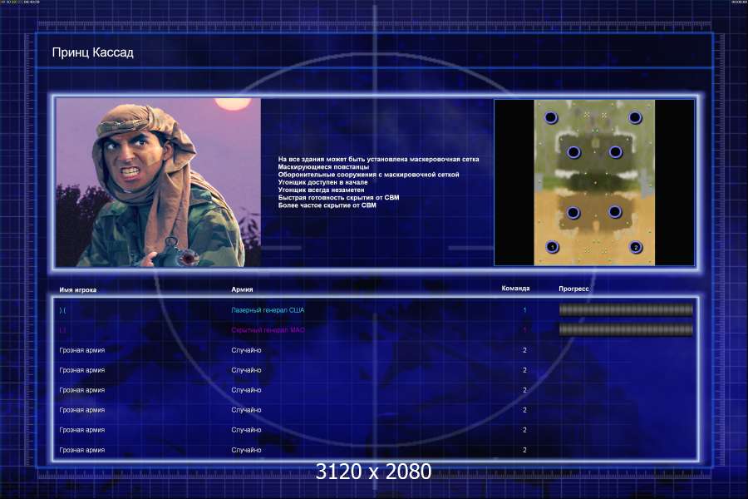Click start position marker numbered 2 on map
This screenshot has height=499, width=748.
click(636, 247)
